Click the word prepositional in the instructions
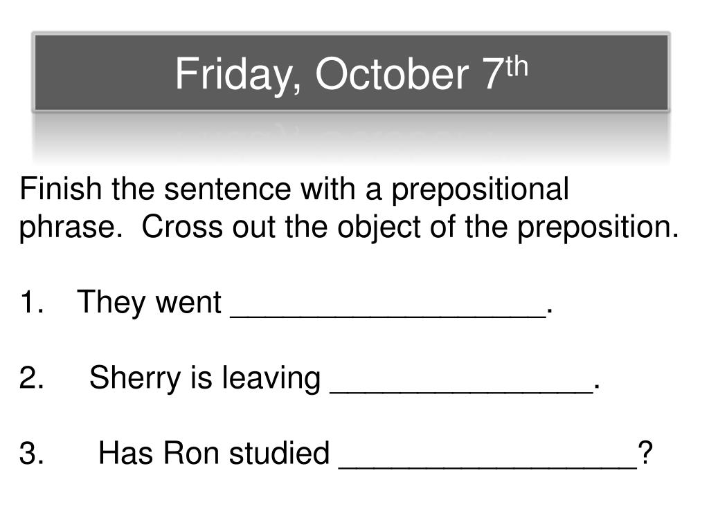This screenshot has width=709, height=531. point(480,189)
